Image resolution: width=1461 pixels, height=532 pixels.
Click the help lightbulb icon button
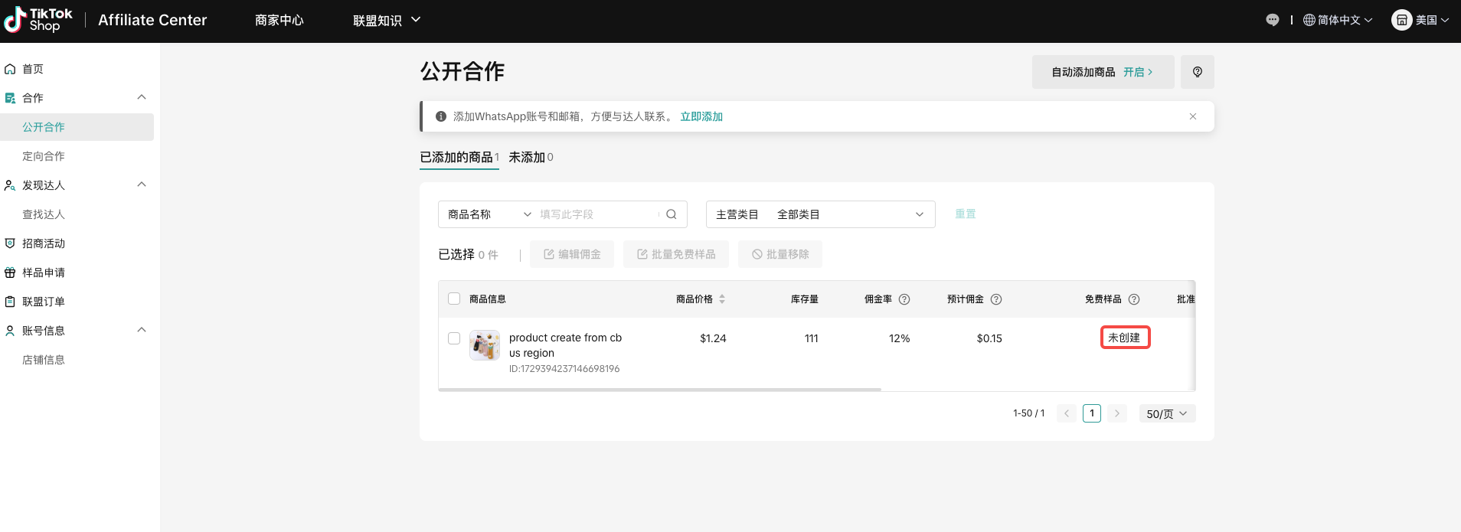(1197, 72)
